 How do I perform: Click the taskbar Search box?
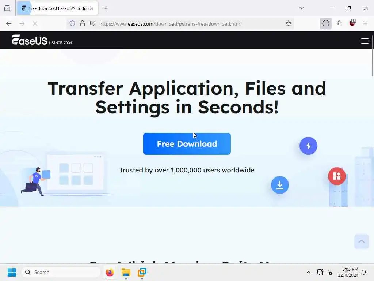click(x=61, y=272)
